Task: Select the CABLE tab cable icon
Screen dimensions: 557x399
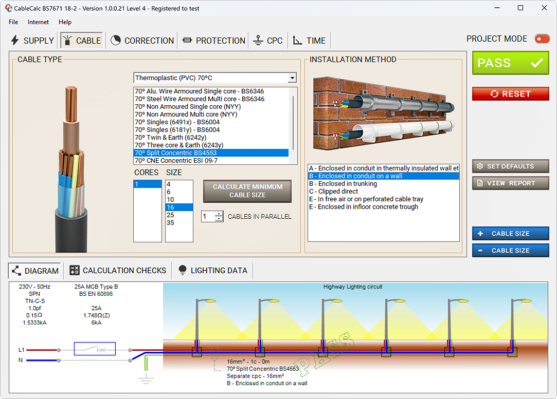Action: pos(67,40)
